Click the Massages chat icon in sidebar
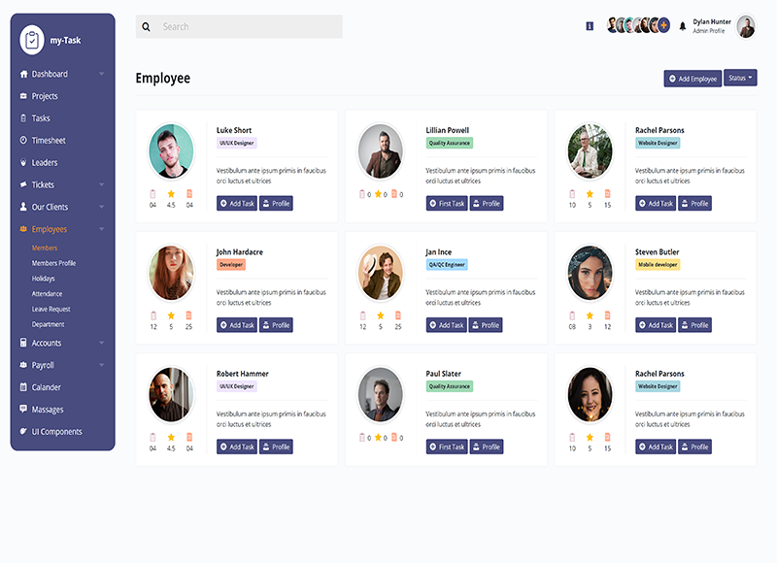The height and width of the screenshot is (563, 777). [22, 410]
